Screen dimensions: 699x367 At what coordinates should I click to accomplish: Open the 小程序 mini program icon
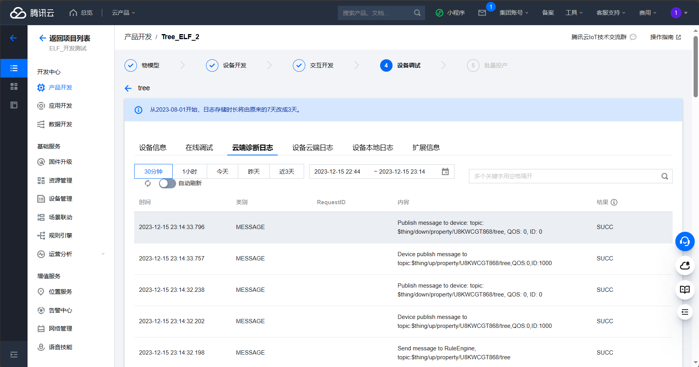439,13
